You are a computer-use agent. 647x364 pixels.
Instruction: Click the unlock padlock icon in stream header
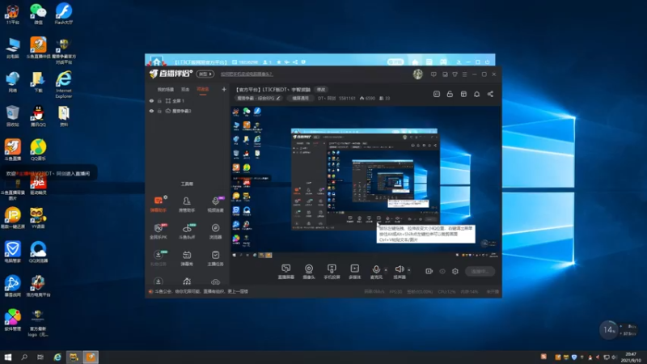point(450,94)
